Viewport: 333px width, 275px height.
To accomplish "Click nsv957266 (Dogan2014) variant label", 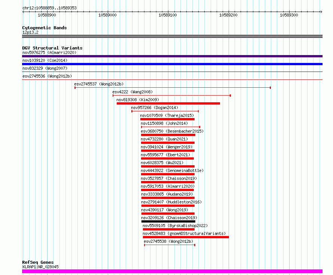I will (x=155, y=108).
